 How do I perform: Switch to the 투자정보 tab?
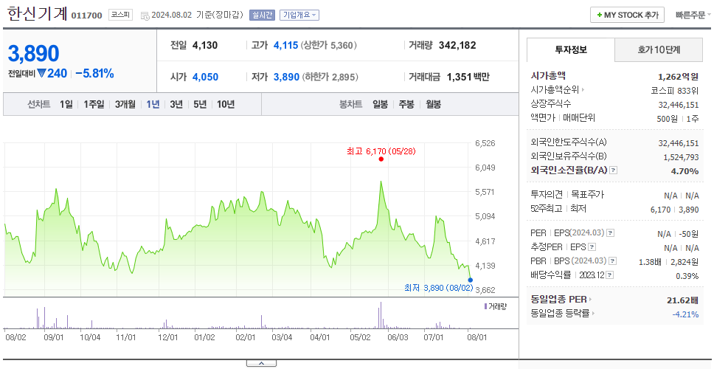click(571, 49)
